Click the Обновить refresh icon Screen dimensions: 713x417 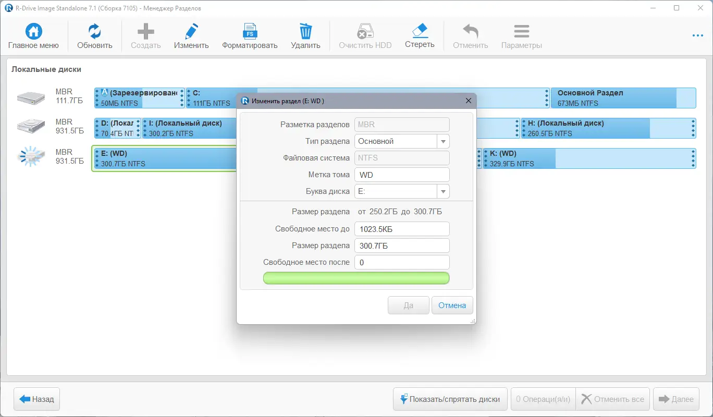95,31
